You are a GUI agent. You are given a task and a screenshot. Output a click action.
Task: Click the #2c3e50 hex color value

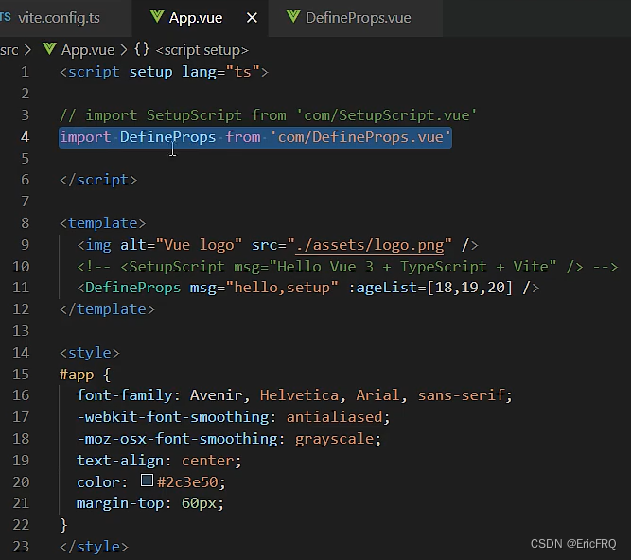click(187, 481)
